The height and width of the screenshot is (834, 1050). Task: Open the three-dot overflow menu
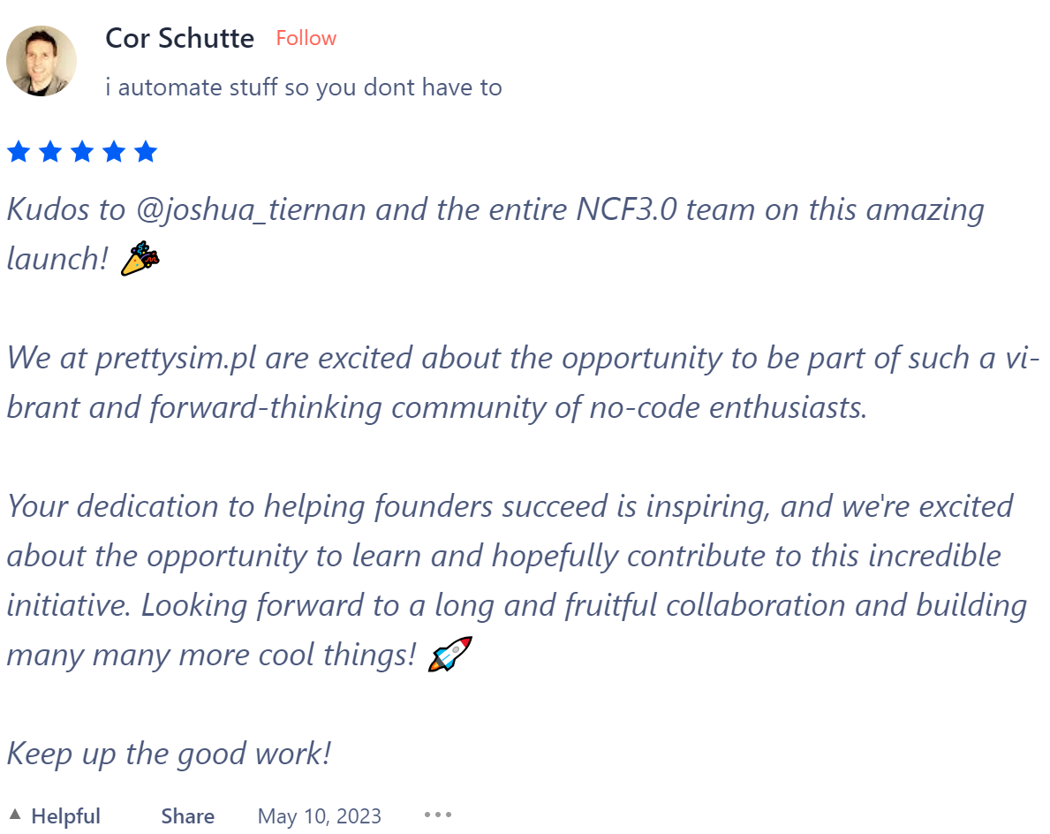pyautogui.click(x=438, y=815)
